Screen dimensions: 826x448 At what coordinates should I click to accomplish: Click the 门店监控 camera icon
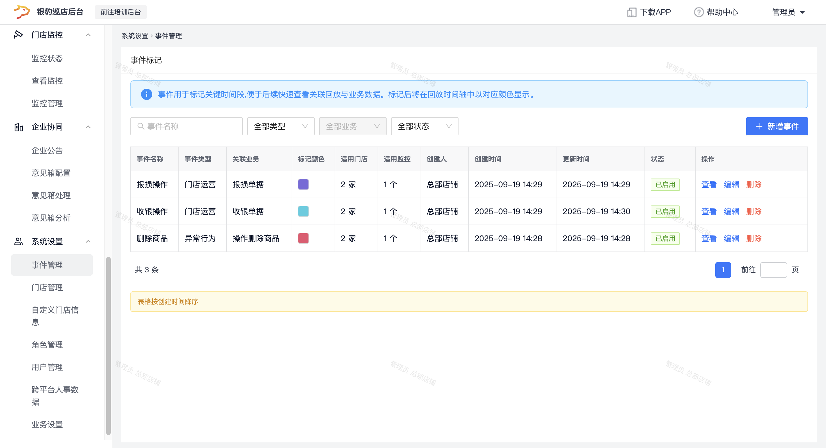[x=18, y=35]
